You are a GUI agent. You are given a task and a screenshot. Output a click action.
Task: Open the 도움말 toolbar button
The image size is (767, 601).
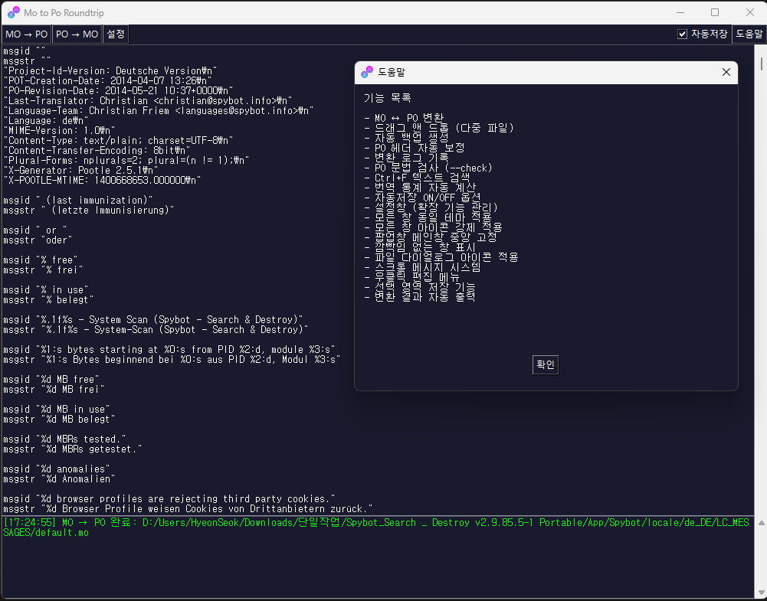(749, 34)
